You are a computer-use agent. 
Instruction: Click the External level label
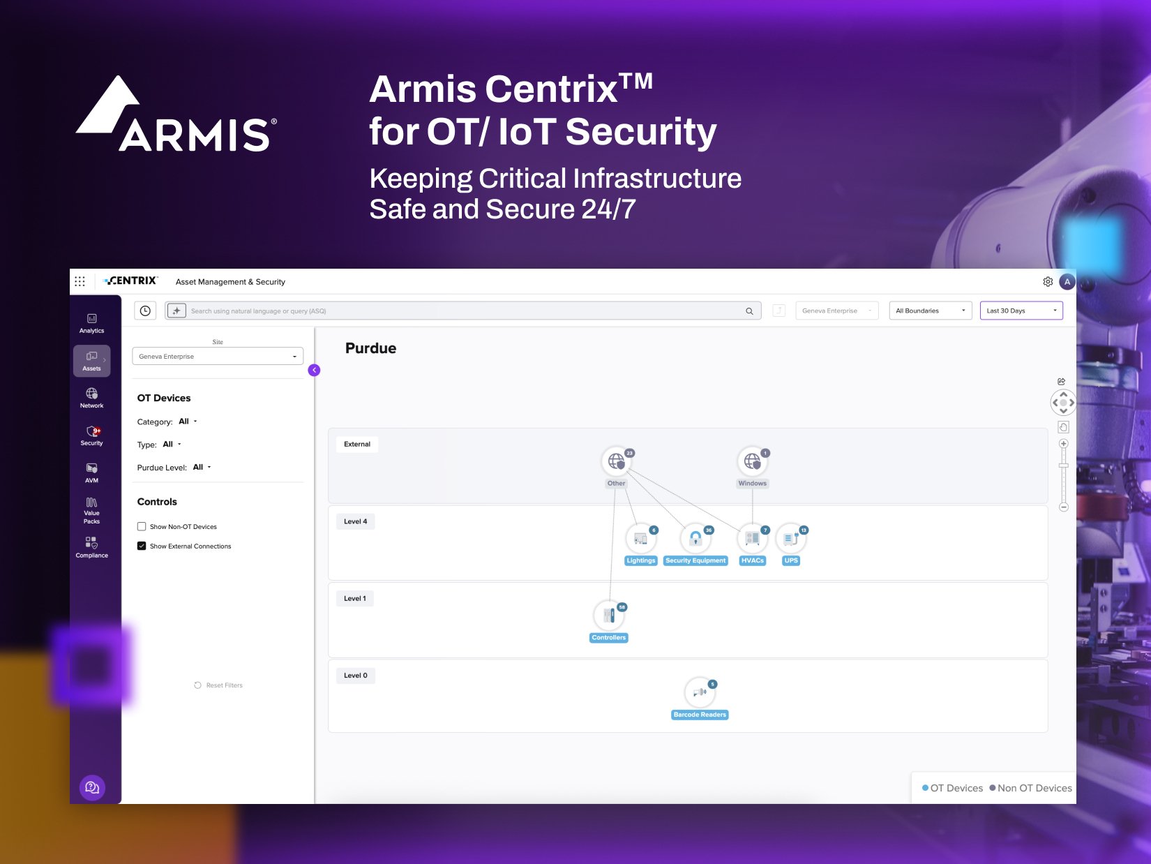click(357, 445)
